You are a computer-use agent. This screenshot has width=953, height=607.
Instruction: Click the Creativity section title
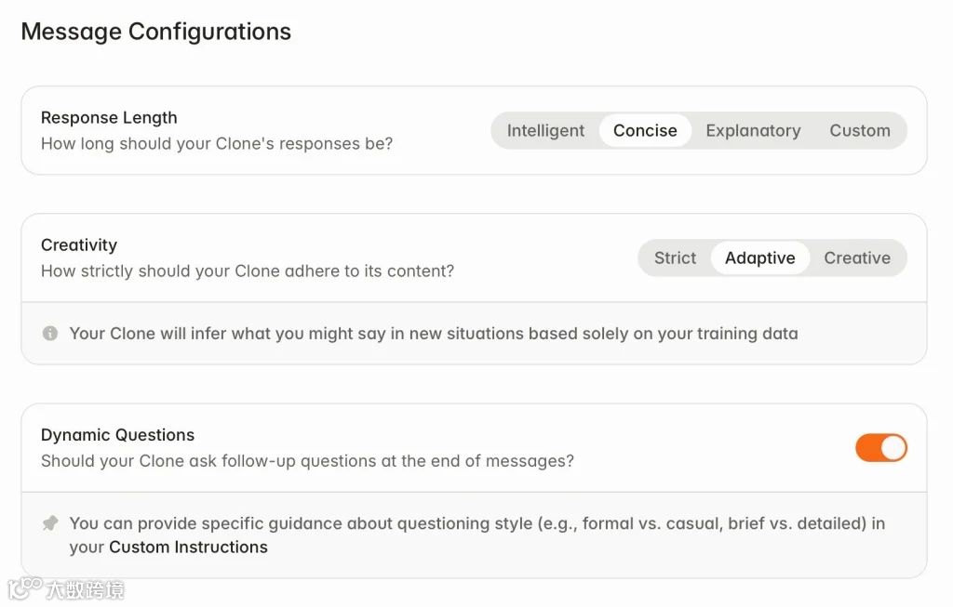[x=79, y=245]
